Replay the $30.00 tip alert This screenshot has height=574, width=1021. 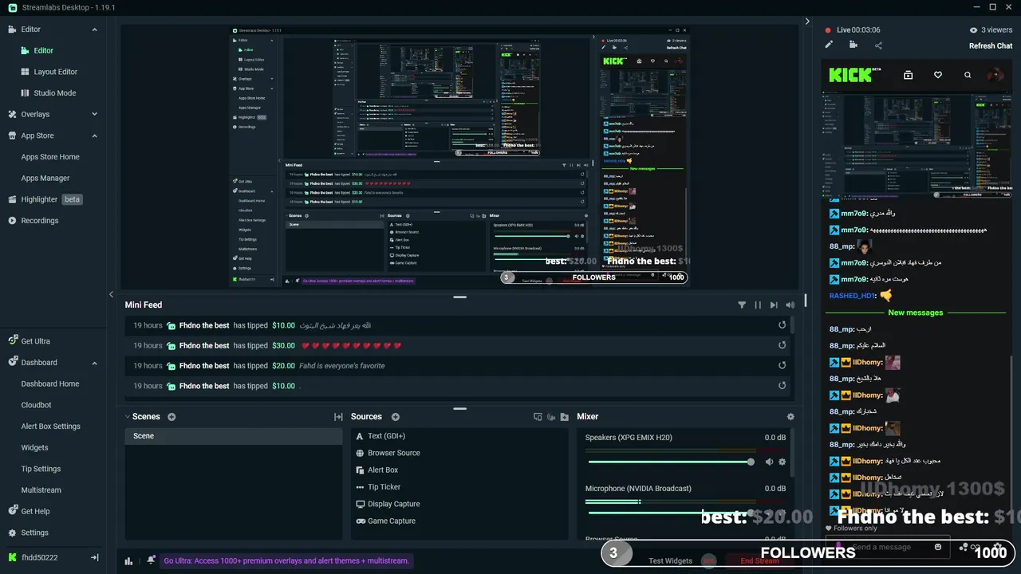783,345
